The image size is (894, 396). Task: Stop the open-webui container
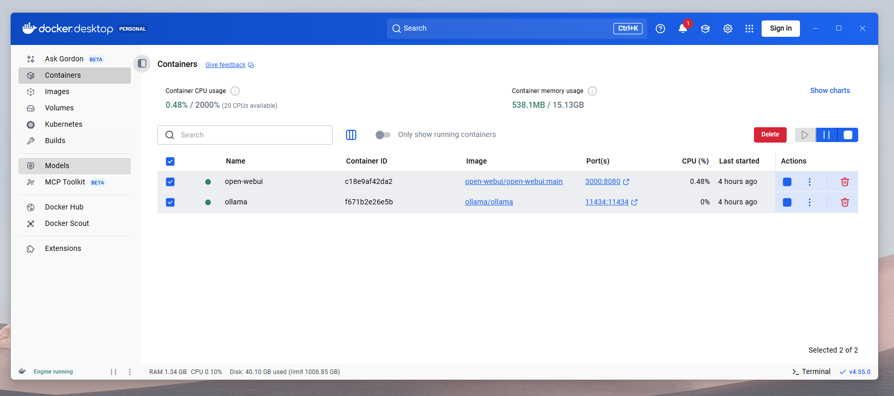pyautogui.click(x=787, y=182)
